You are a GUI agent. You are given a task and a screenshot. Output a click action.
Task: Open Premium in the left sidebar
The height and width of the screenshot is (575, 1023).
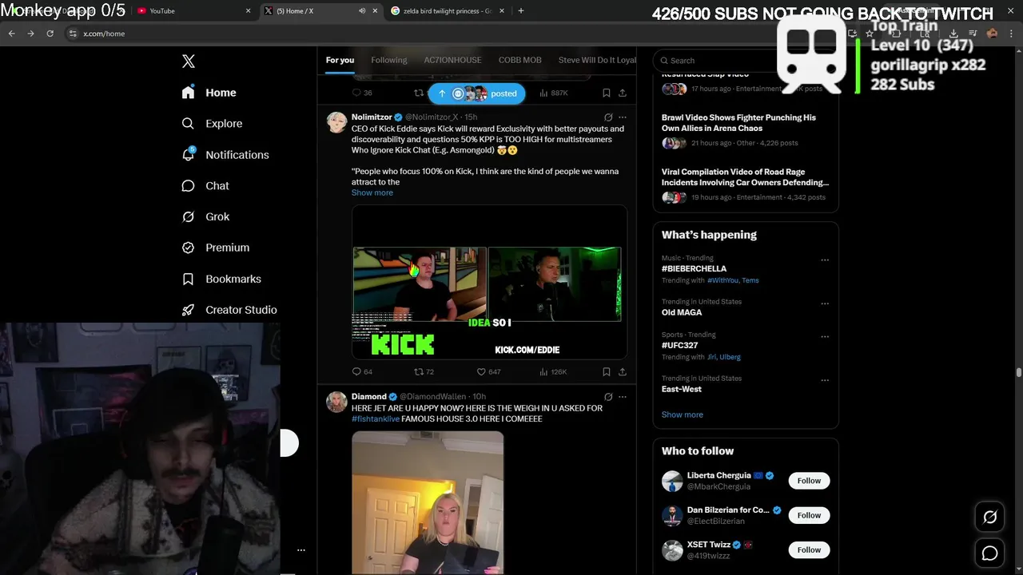[216, 248]
